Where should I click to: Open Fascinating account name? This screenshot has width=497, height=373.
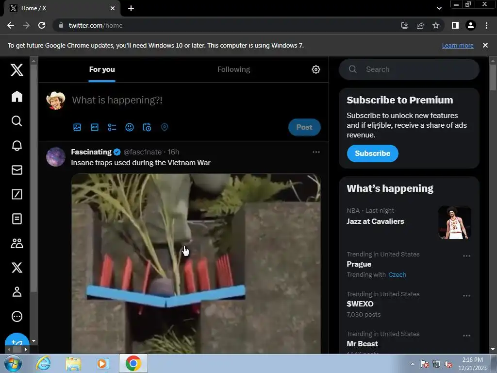(x=91, y=152)
